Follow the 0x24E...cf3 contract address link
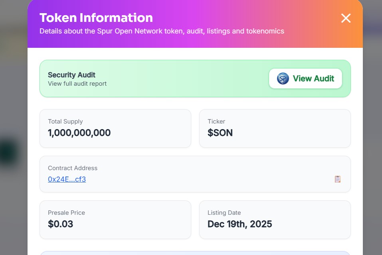This screenshot has height=255, width=382. point(66,179)
